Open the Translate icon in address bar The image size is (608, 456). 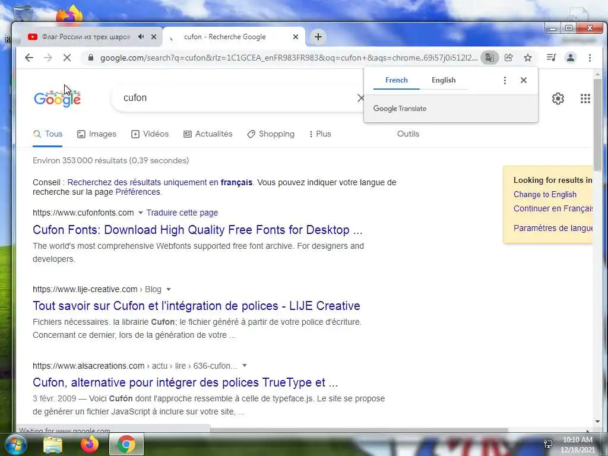point(490,58)
